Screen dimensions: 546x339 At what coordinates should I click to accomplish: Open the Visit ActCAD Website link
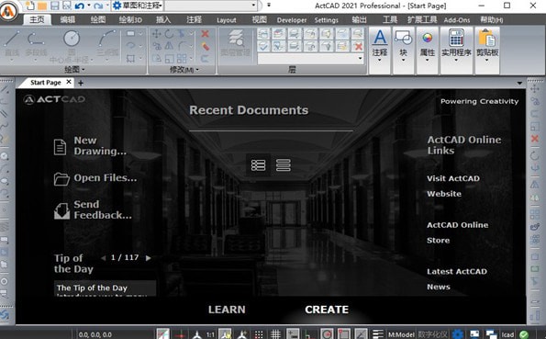click(453, 186)
